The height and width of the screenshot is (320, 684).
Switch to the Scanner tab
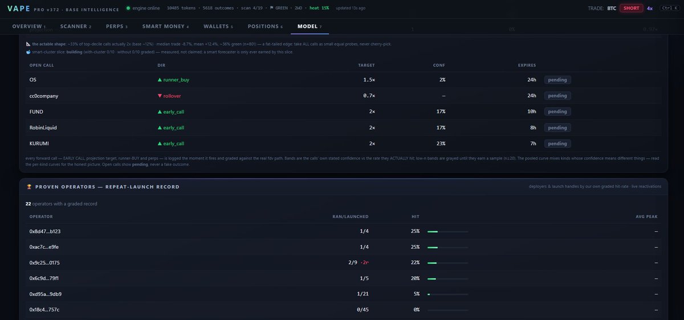(75, 26)
